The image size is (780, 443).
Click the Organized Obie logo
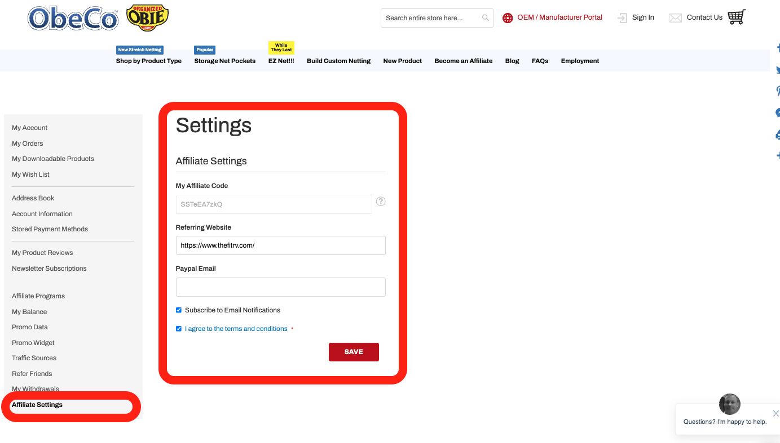tap(147, 18)
